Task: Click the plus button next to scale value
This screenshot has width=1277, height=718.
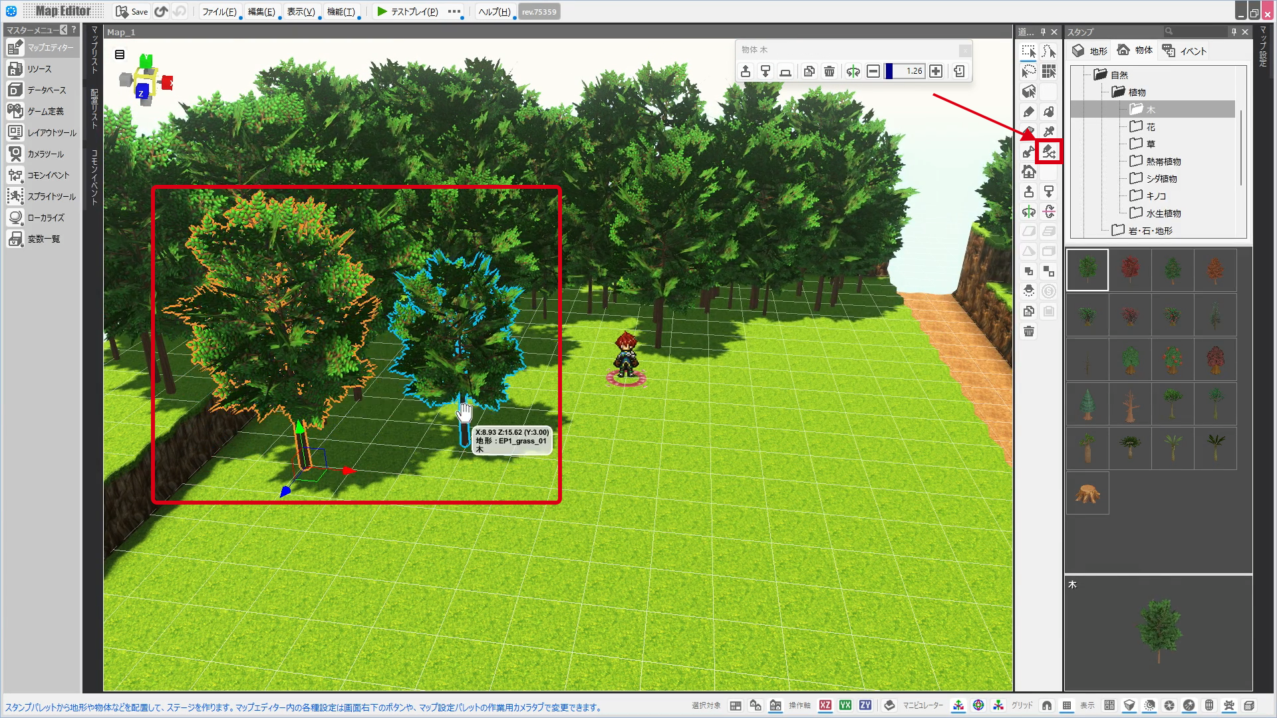Action: tap(936, 71)
